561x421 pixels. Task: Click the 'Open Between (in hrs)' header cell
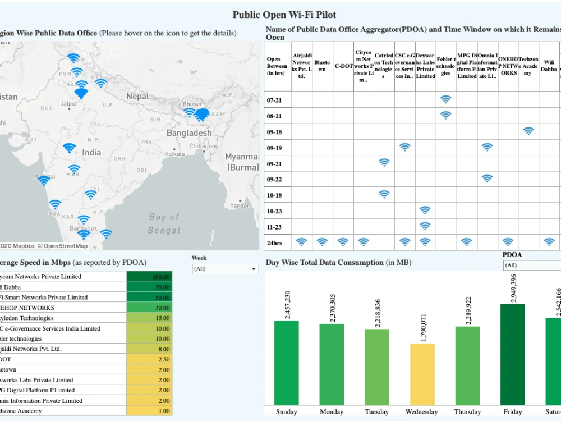tap(277, 66)
